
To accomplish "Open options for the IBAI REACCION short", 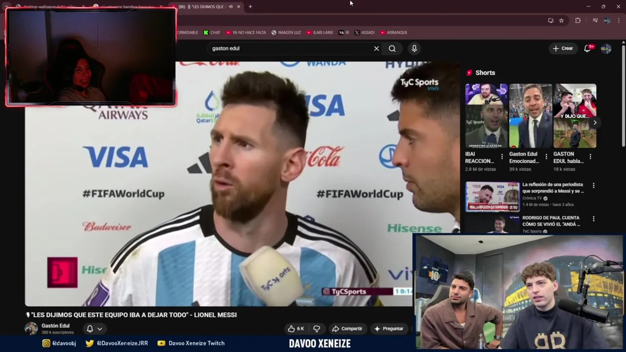I will [x=502, y=157].
